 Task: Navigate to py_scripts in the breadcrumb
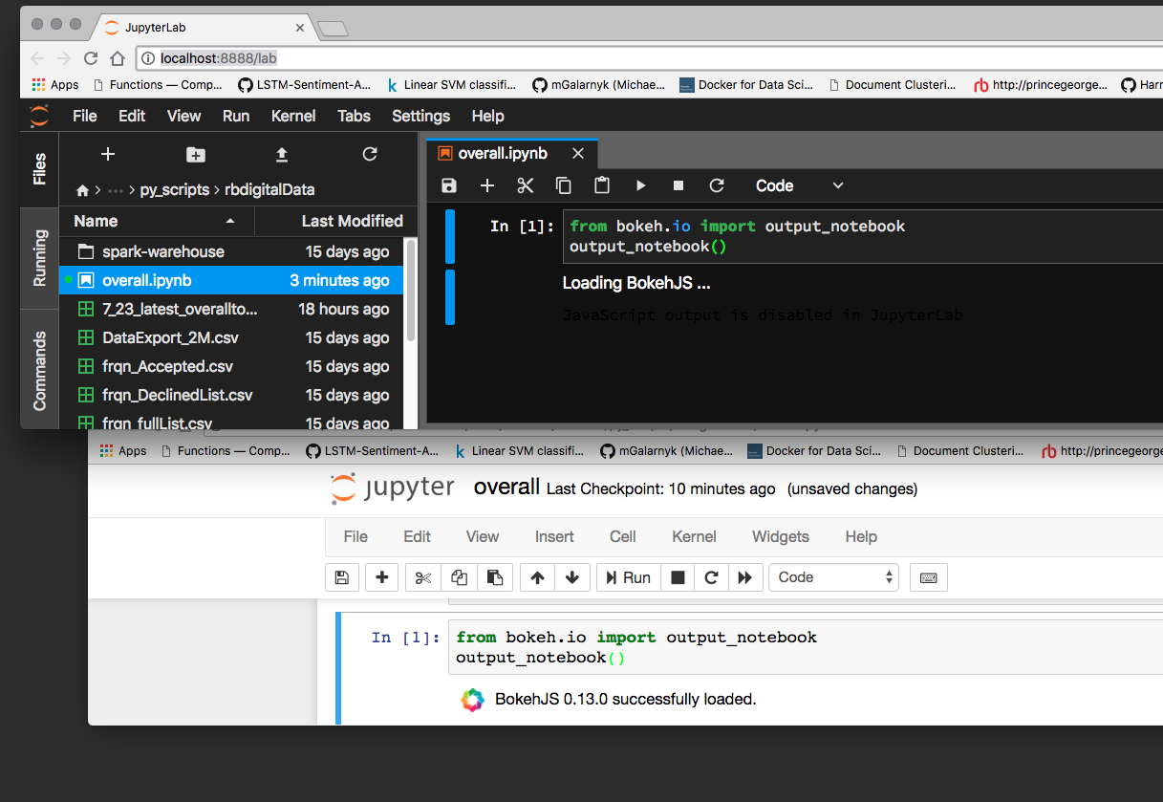(x=174, y=190)
